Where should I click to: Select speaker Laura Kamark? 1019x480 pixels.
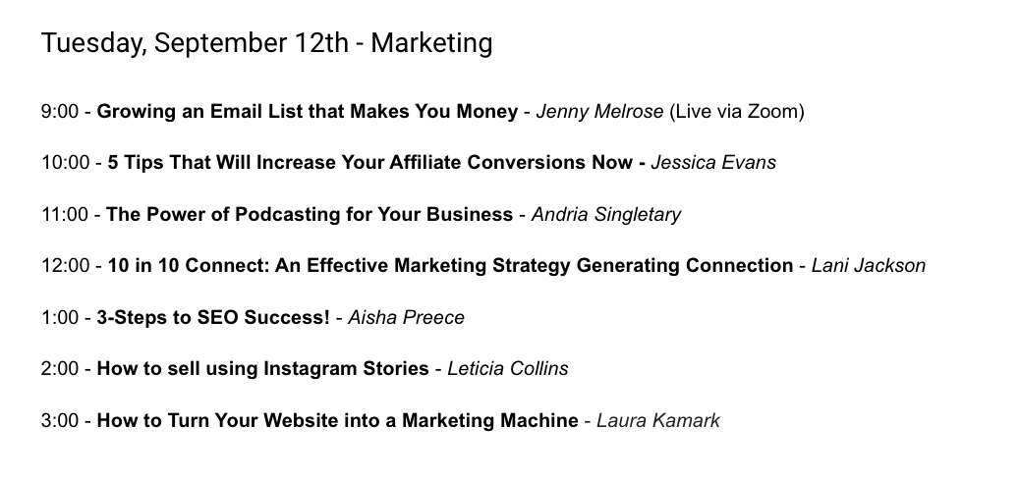tap(657, 421)
